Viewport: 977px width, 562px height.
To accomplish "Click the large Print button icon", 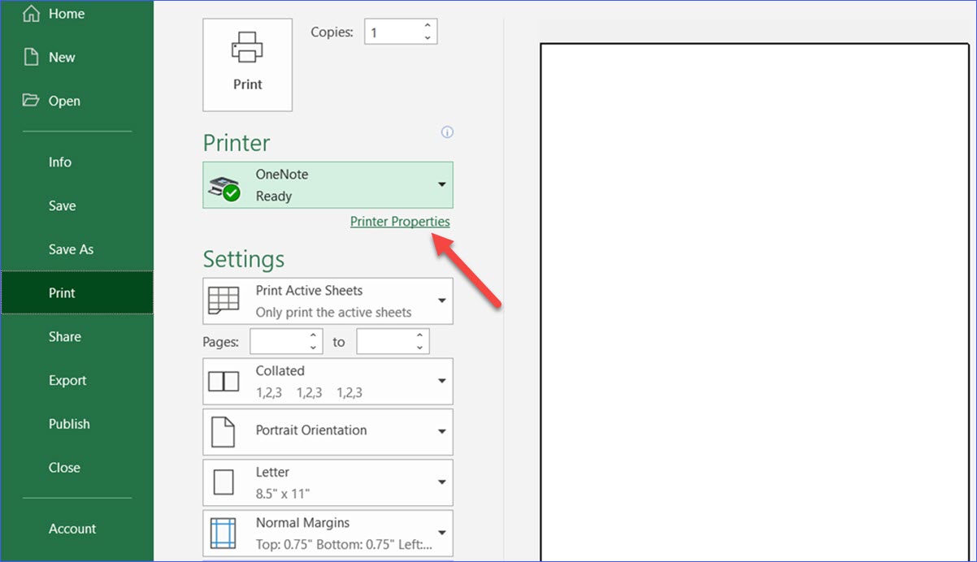I will point(247,49).
